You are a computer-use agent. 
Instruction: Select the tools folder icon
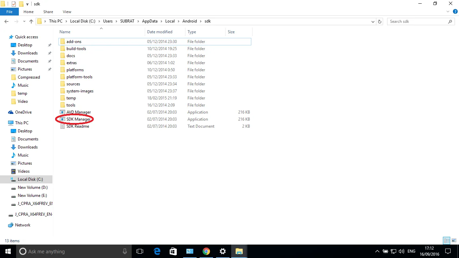pos(62,105)
